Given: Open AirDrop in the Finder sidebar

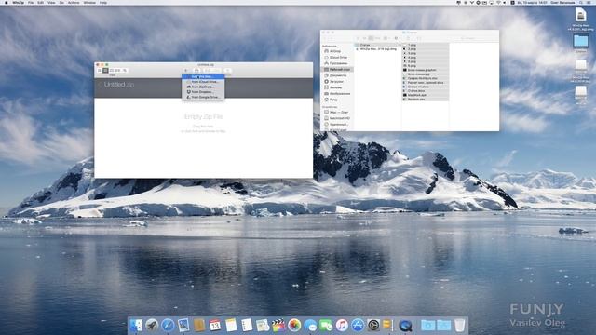Looking at the screenshot, I should pos(335,51).
